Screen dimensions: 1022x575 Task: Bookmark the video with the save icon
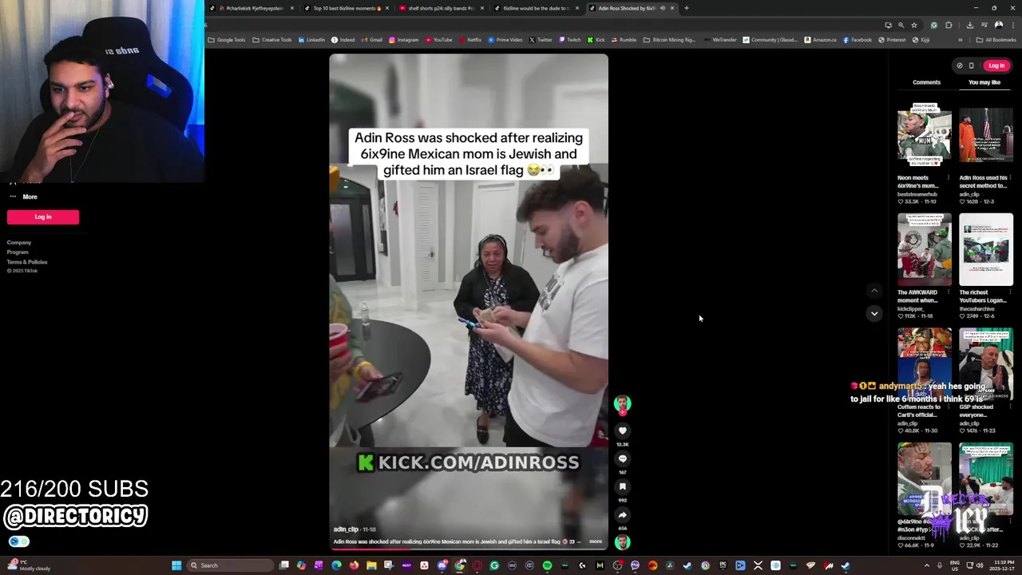[623, 486]
